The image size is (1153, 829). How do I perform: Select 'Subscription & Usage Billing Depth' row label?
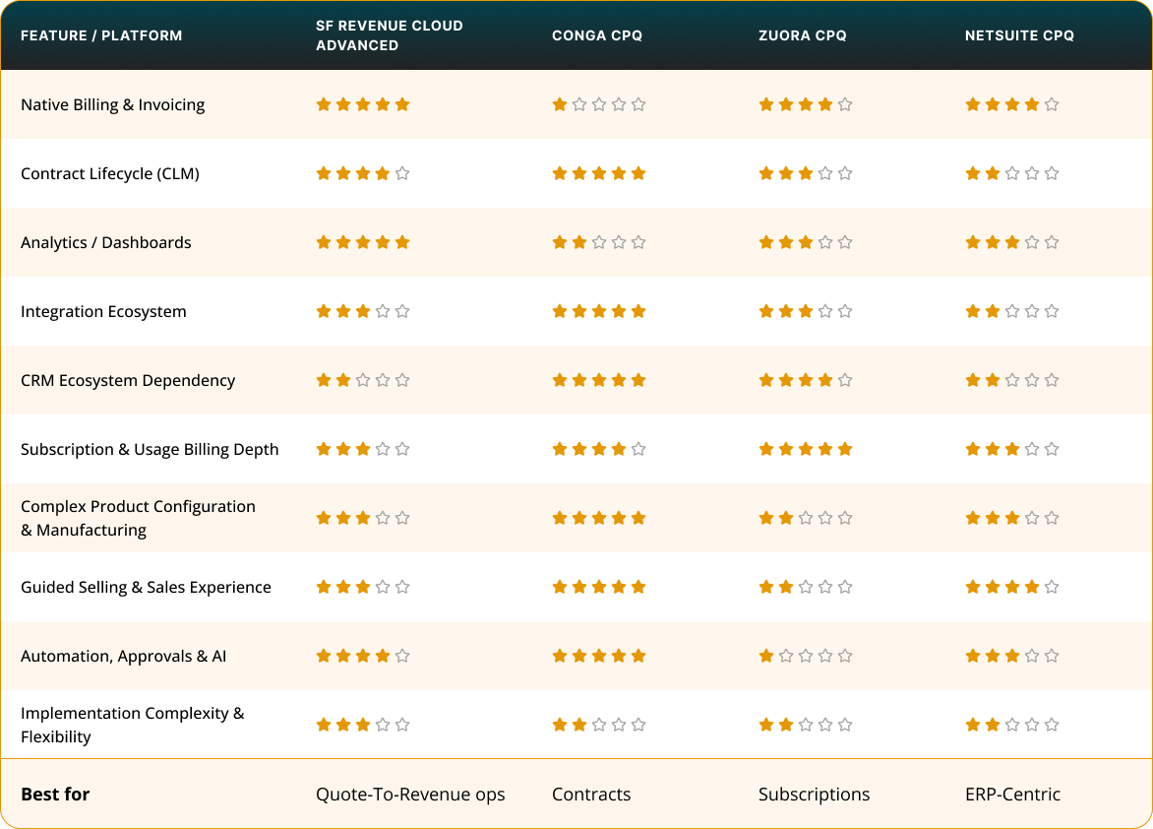[x=150, y=449]
